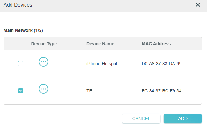Click the Add Devices title text
Viewport: 207px width, 130px height.
point(18,5)
